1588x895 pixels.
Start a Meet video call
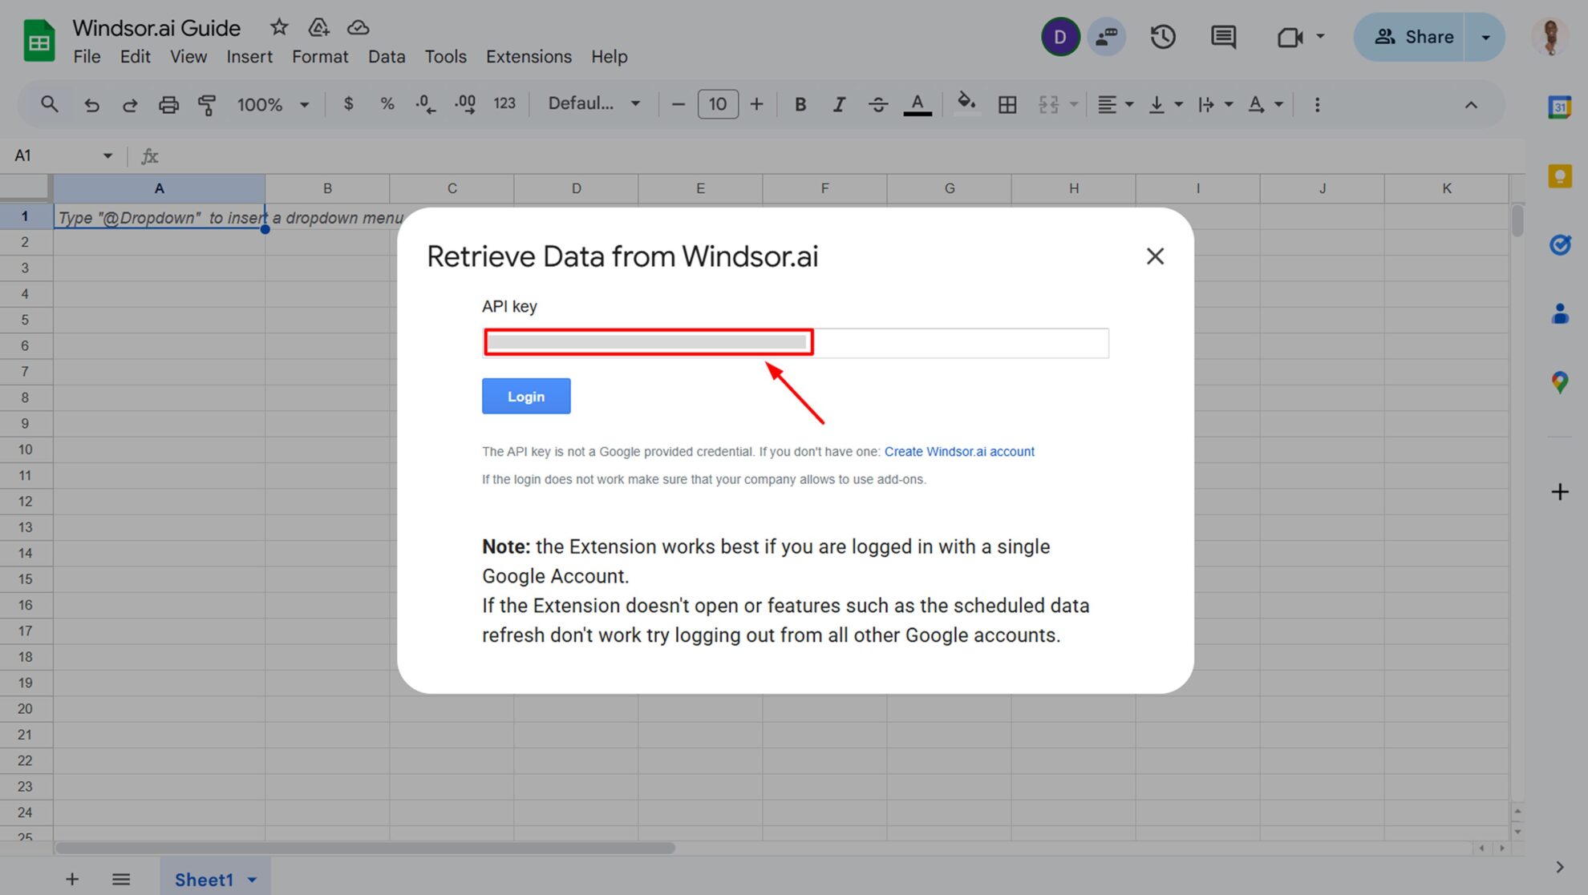coord(1290,37)
